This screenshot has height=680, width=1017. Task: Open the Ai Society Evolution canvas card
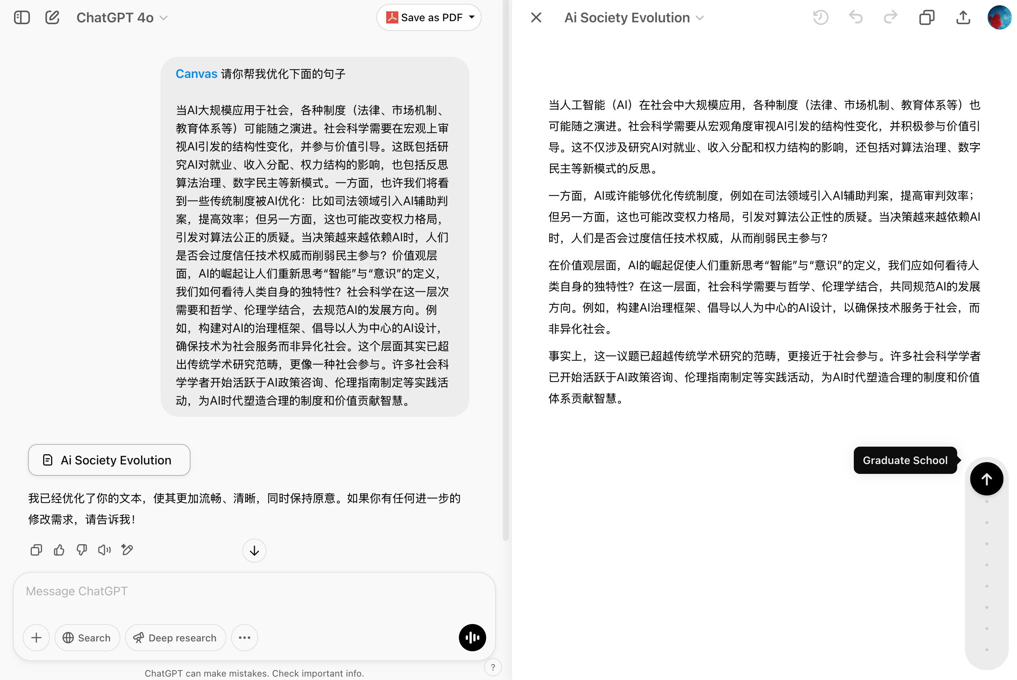coord(109,460)
